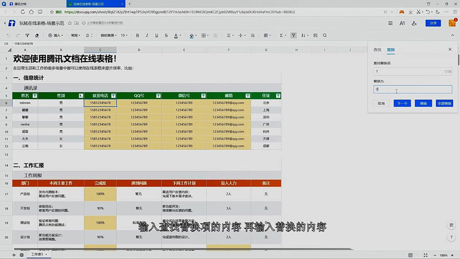Image resolution: width=460 pixels, height=259 pixels.
Task: Enter full screen mode icon
Action: pyautogui.click(x=425, y=255)
